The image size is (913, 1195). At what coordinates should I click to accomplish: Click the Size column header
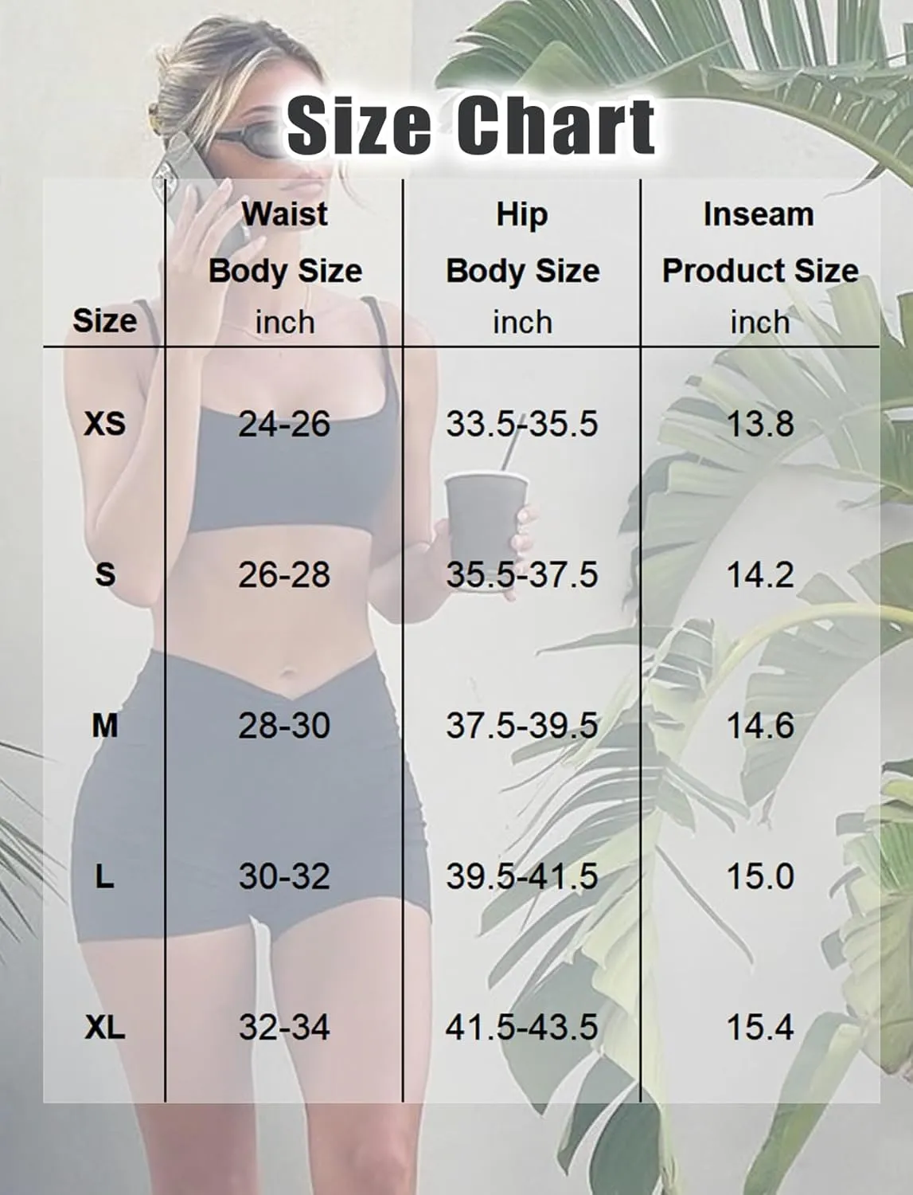[104, 321]
